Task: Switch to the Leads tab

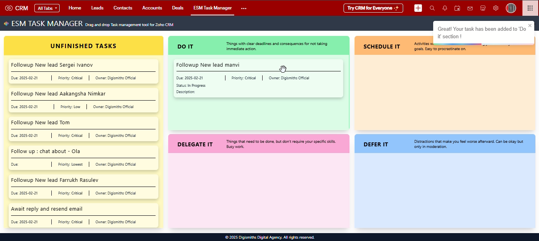Action: [x=97, y=8]
